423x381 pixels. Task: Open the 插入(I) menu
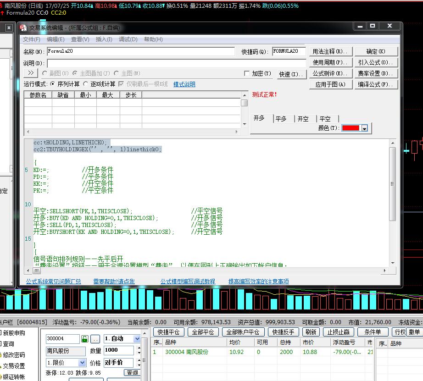[x=104, y=39]
